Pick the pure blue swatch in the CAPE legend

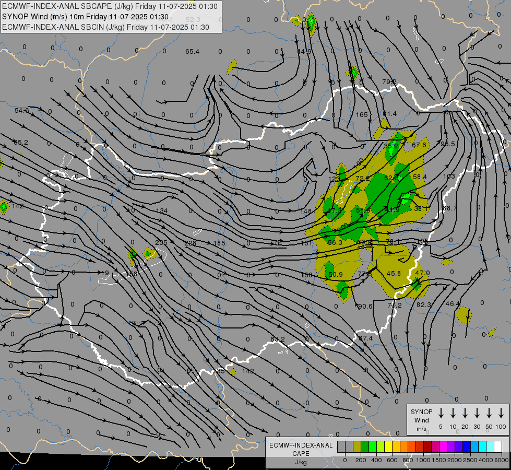point(466,446)
